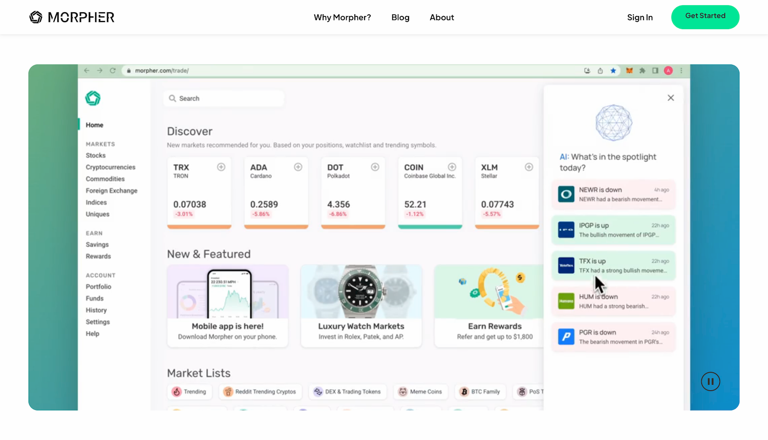
Task: Switch to the Portfolio sidebar entry
Action: pos(98,287)
